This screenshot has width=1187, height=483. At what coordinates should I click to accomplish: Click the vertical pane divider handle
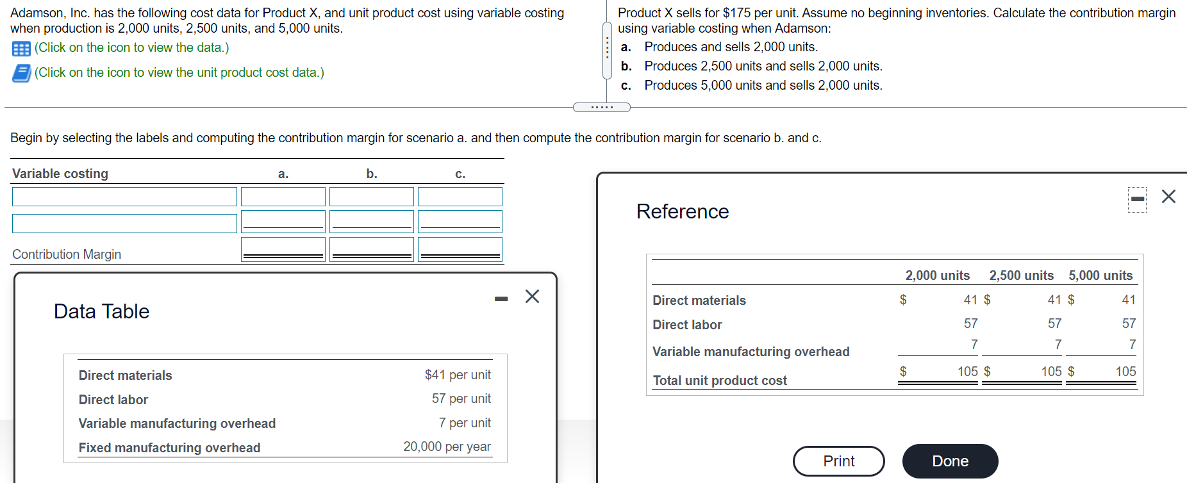pyautogui.click(x=607, y=50)
